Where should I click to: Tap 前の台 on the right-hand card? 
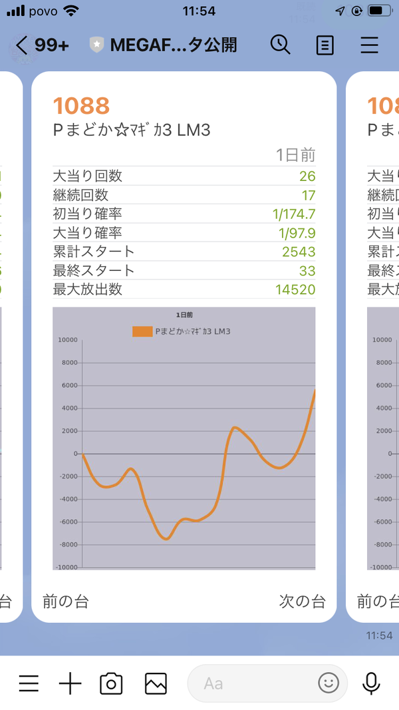(378, 602)
